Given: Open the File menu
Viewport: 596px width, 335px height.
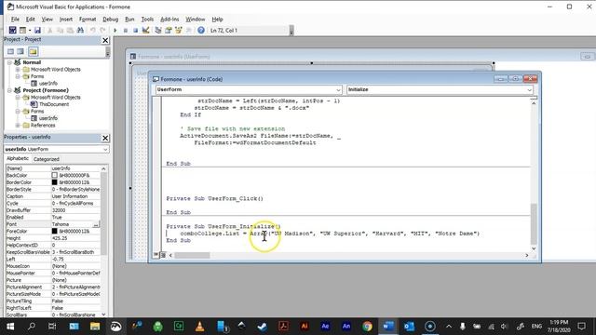Looking at the screenshot, I should coord(15,19).
